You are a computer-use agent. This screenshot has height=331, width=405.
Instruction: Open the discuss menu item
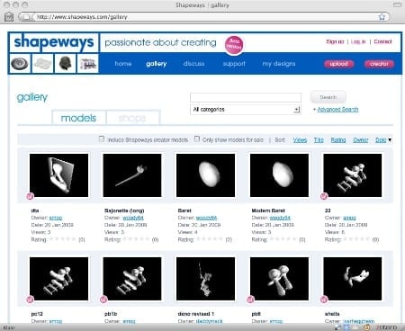point(193,64)
